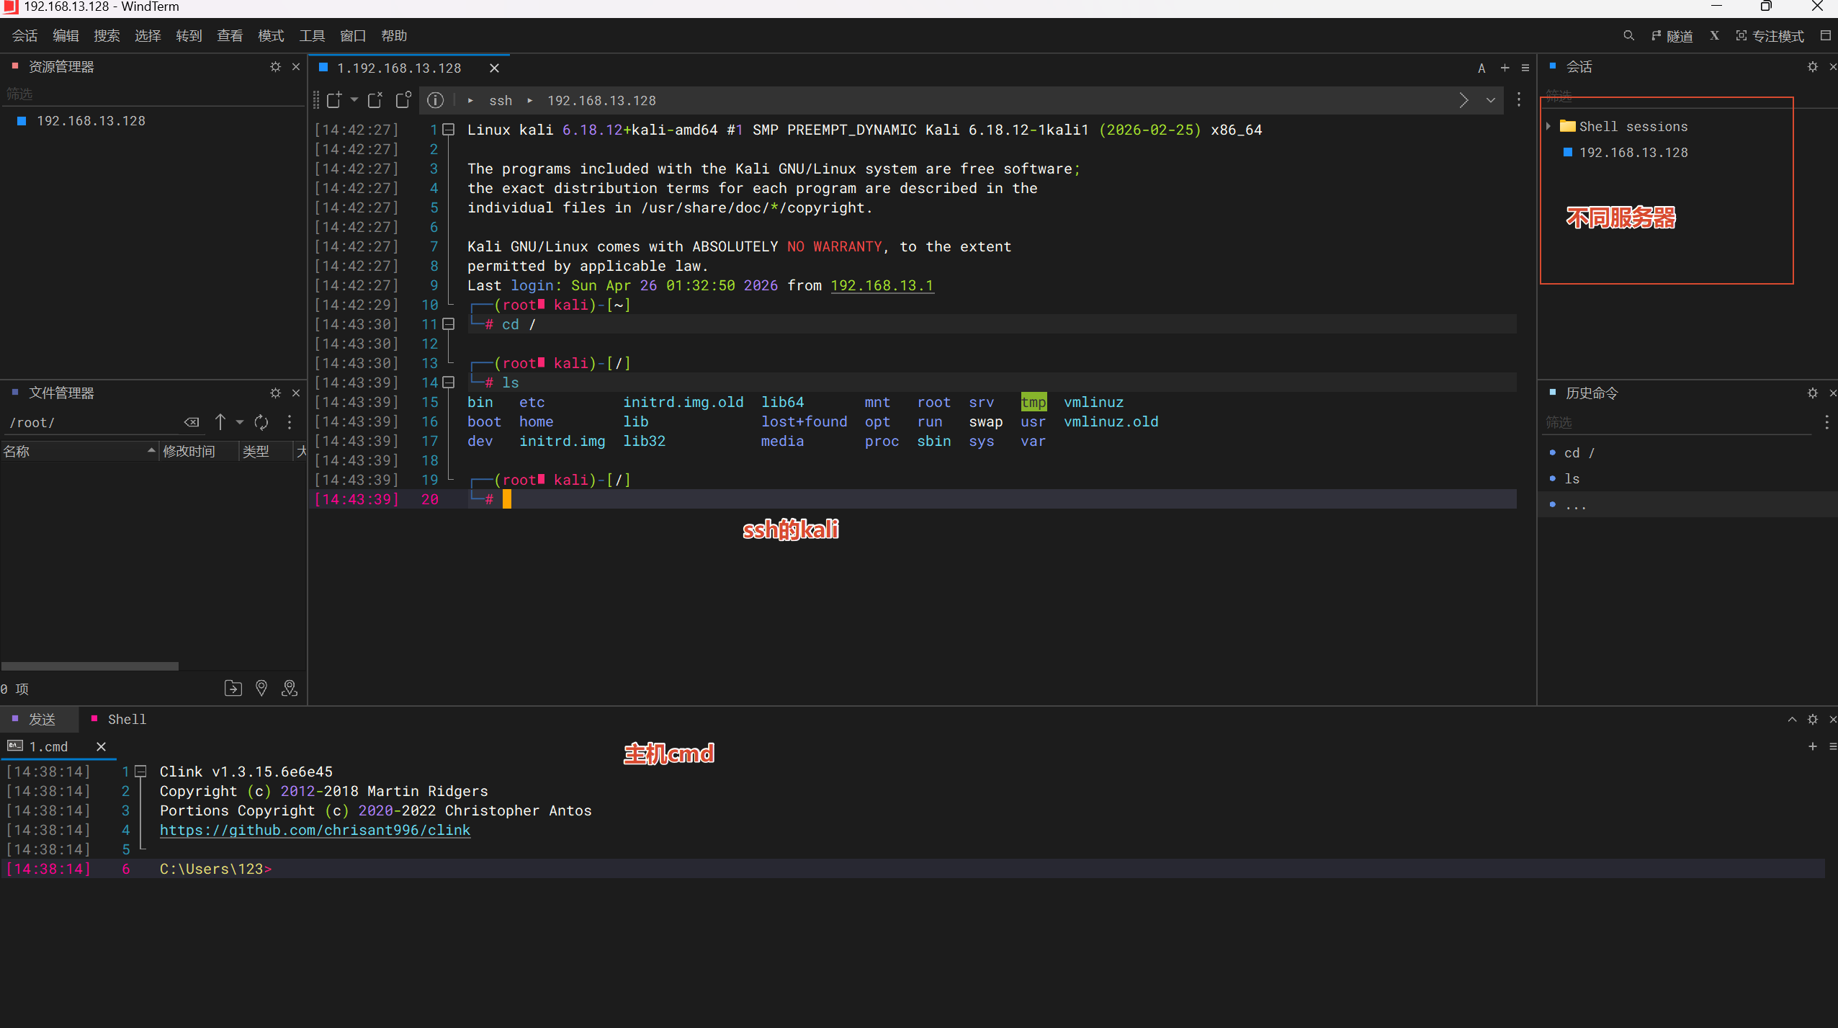This screenshot has height=1028, width=1838.
Task: Open the chevron dropdown at address bar end
Action: [1491, 100]
